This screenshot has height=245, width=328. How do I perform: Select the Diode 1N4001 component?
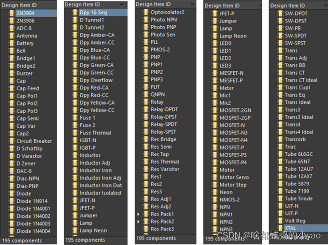33,208
